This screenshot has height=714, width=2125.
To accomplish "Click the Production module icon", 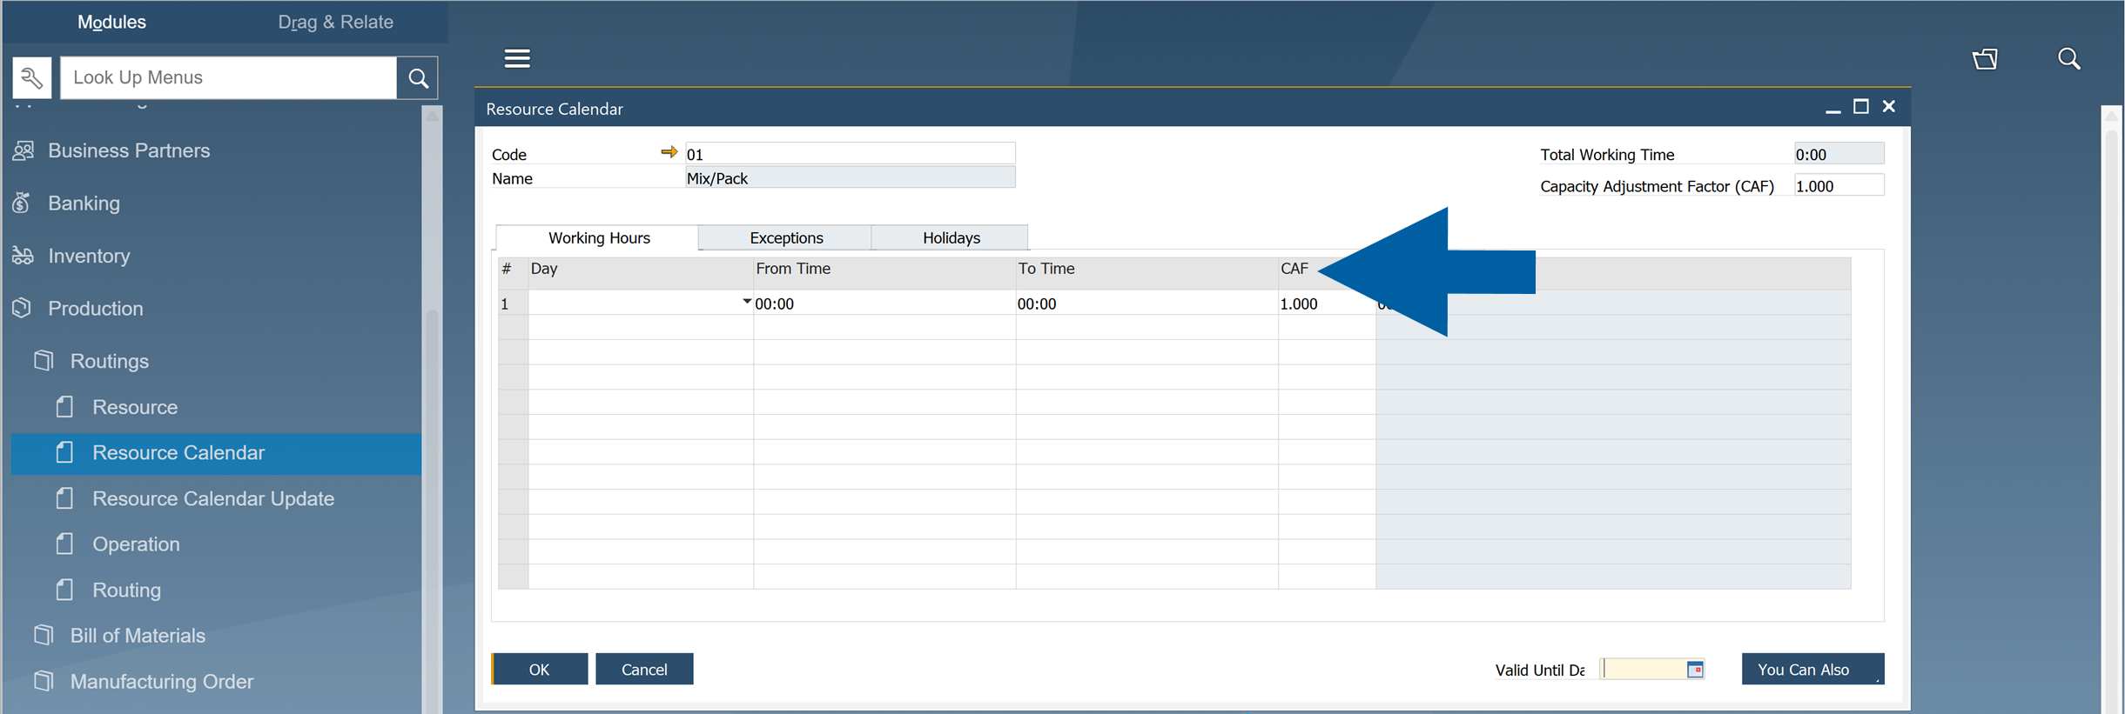I will (22, 308).
